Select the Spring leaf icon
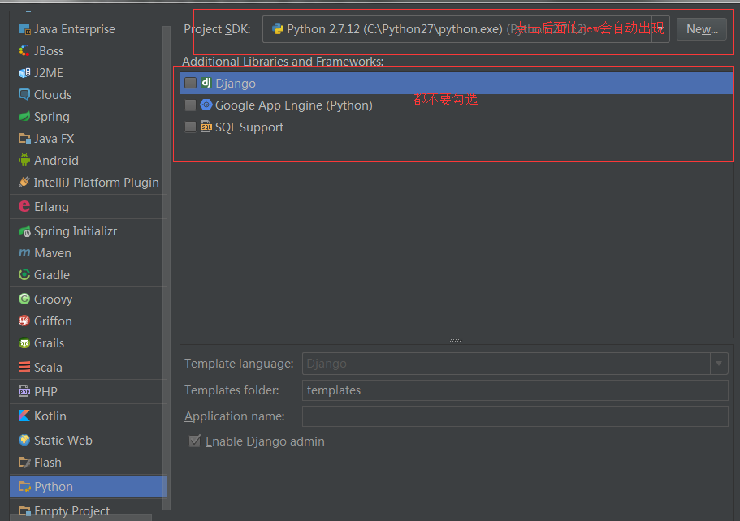The height and width of the screenshot is (521, 740). [x=24, y=117]
